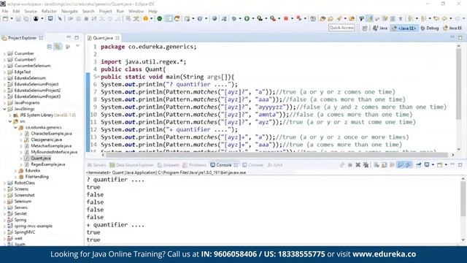Switch to the Snippets tab

click(168, 165)
